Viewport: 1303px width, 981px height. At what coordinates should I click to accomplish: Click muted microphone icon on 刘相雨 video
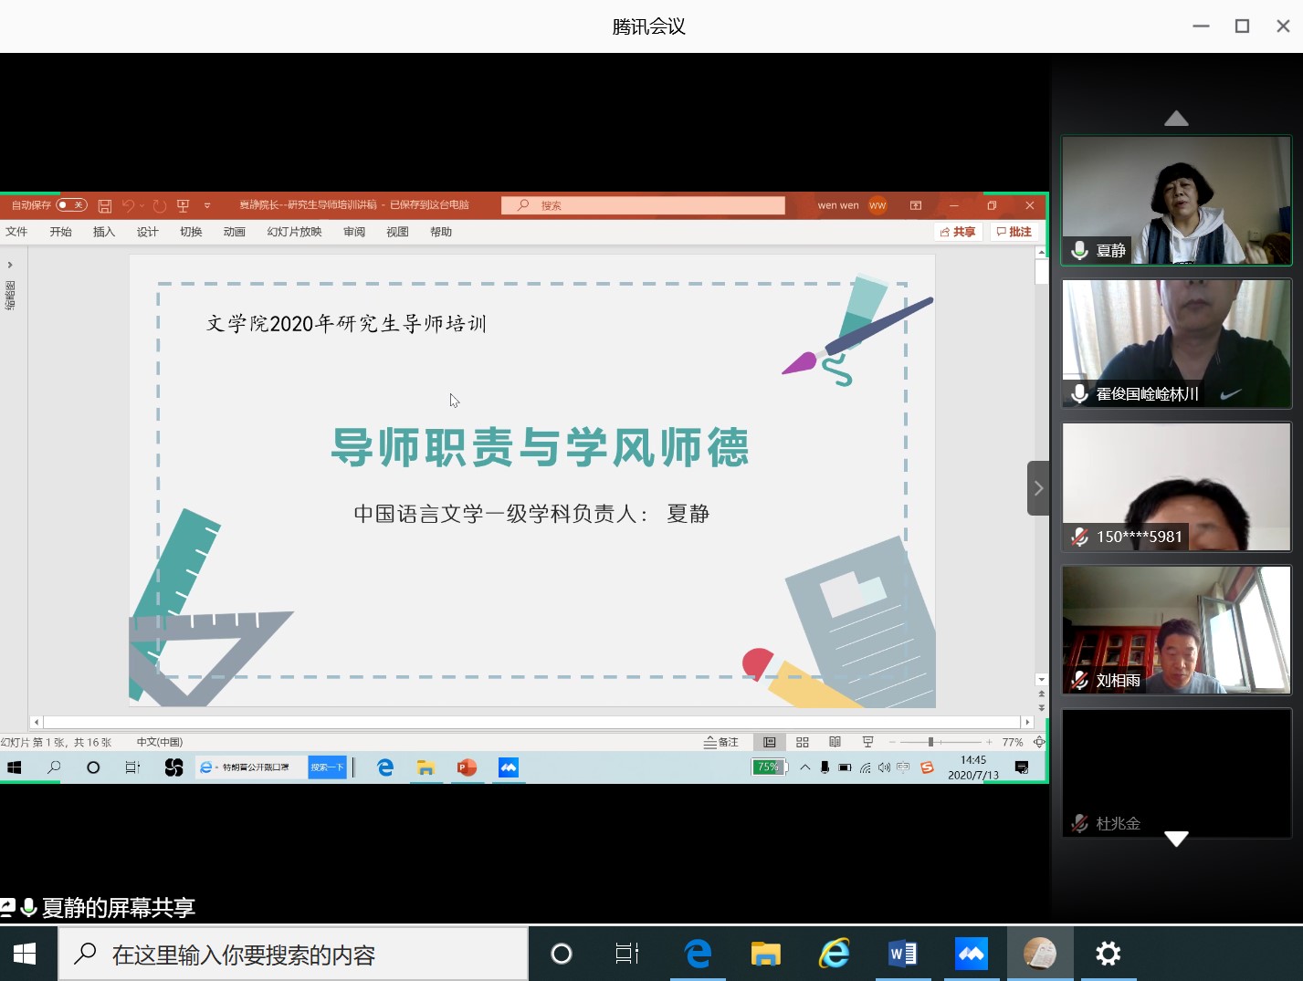coord(1079,680)
